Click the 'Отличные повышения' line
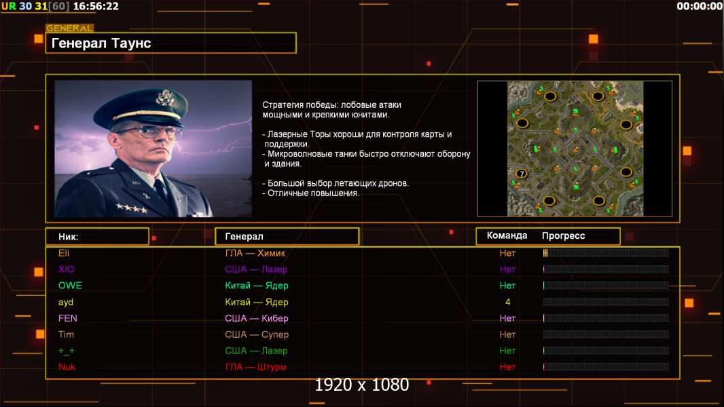 click(x=310, y=193)
